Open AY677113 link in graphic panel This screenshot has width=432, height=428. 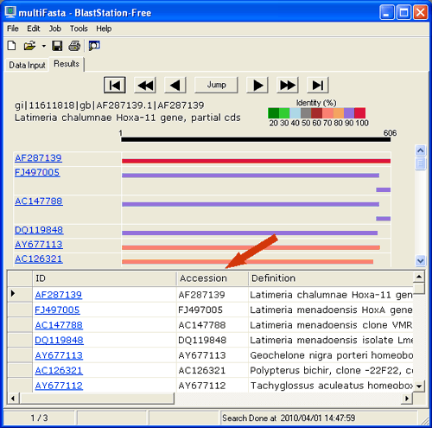pos(39,245)
